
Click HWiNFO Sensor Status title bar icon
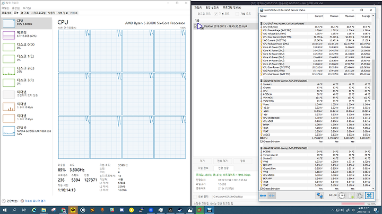click(x=262, y=10)
